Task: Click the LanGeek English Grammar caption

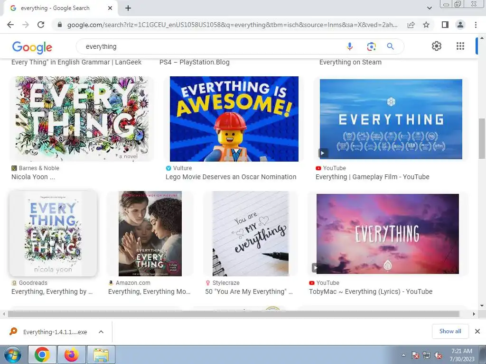Action: 76,62
